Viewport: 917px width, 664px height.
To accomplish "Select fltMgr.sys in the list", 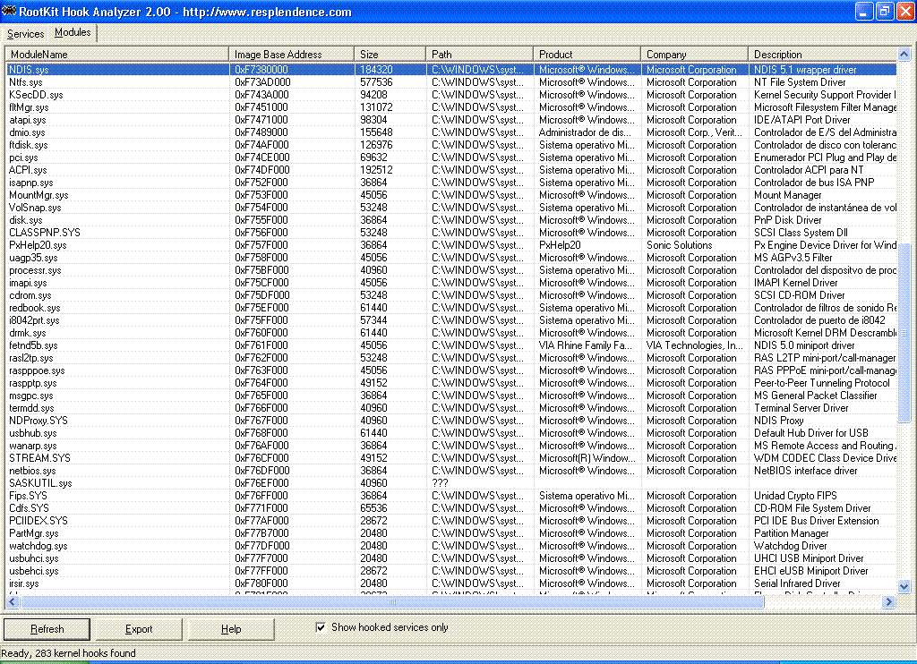I will click(x=451, y=107).
